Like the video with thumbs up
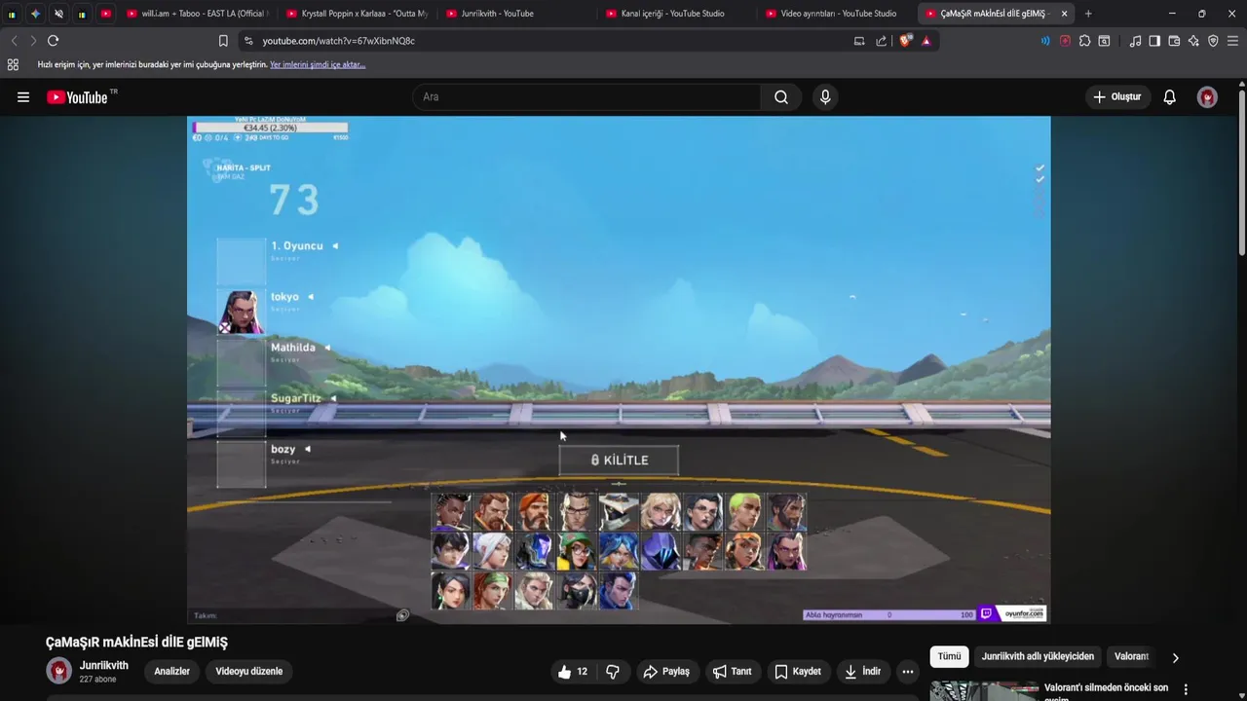The height and width of the screenshot is (701, 1247). [573, 672]
